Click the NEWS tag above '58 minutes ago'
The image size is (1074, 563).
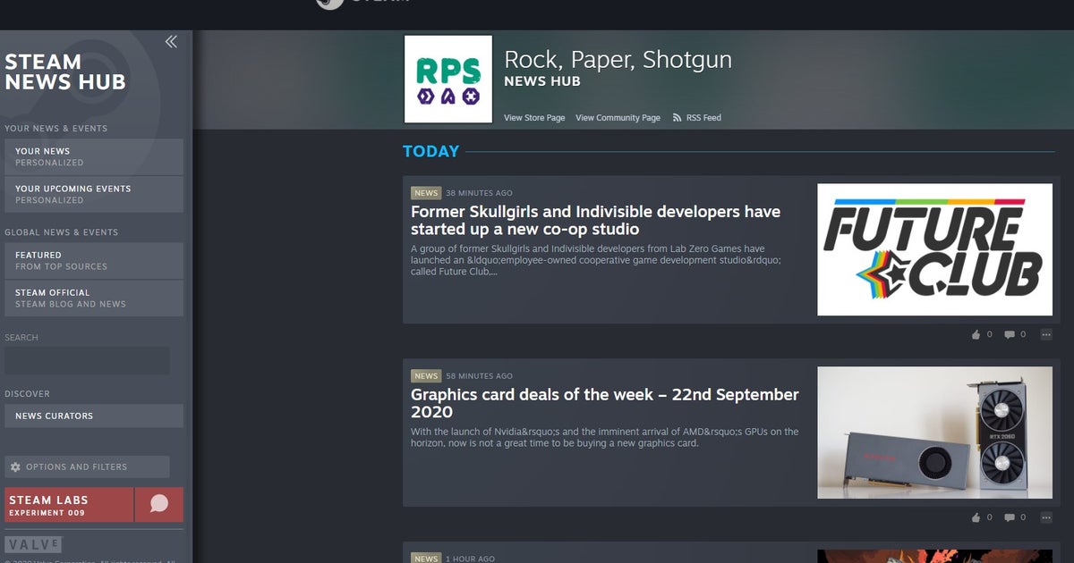pyautogui.click(x=426, y=375)
